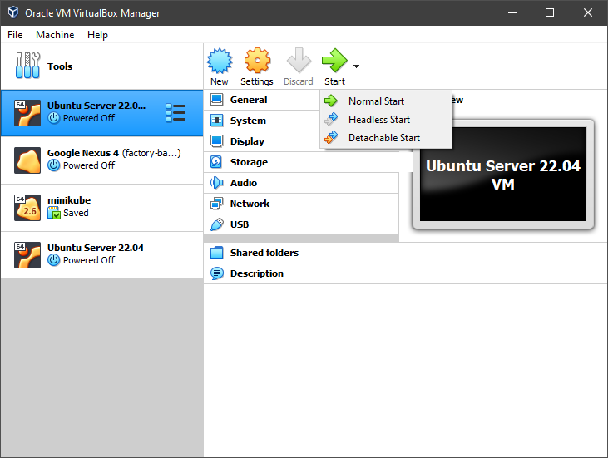This screenshot has height=458, width=608.
Task: Click the Network section icon
Action: click(x=217, y=204)
